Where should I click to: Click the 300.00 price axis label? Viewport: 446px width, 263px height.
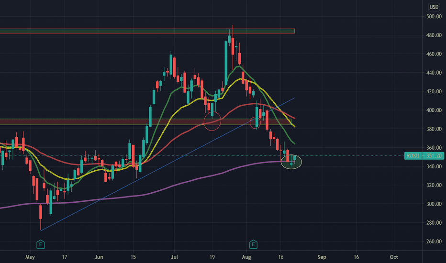(434, 204)
